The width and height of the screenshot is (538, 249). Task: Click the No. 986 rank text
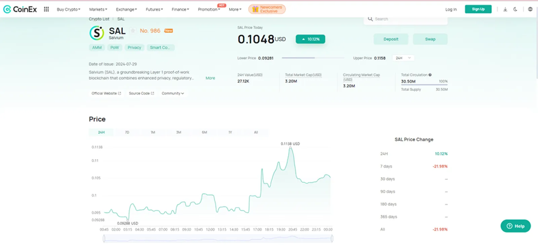pos(150,31)
